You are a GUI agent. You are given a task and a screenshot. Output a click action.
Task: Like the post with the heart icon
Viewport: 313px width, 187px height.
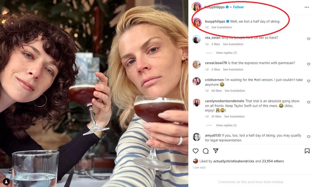[x=195, y=151]
